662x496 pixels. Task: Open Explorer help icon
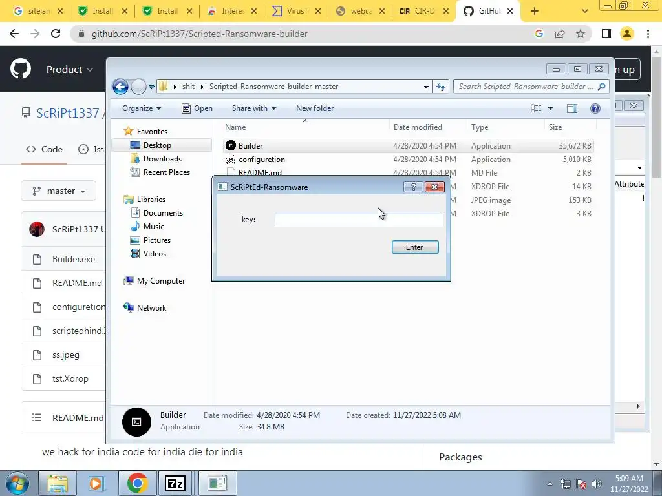[x=595, y=108]
